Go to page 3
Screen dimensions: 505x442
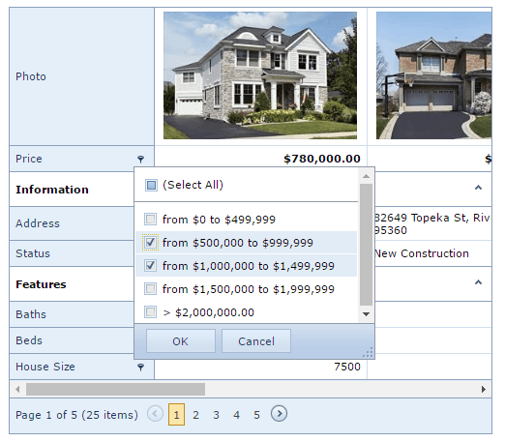tap(216, 415)
